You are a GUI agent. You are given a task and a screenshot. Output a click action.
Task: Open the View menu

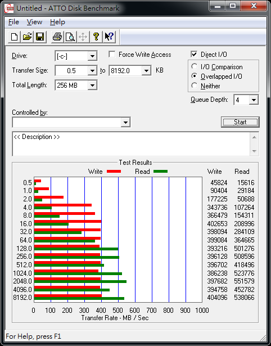pos(34,22)
